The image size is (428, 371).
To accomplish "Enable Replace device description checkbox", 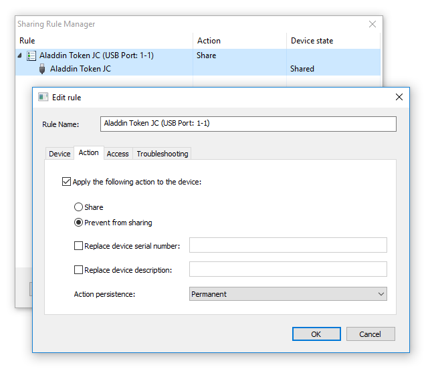I will [x=78, y=270].
